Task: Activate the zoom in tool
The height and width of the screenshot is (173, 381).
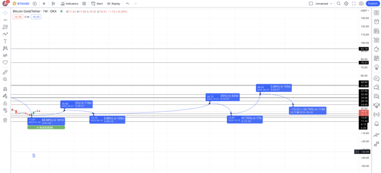Action: [x=5, y=79]
